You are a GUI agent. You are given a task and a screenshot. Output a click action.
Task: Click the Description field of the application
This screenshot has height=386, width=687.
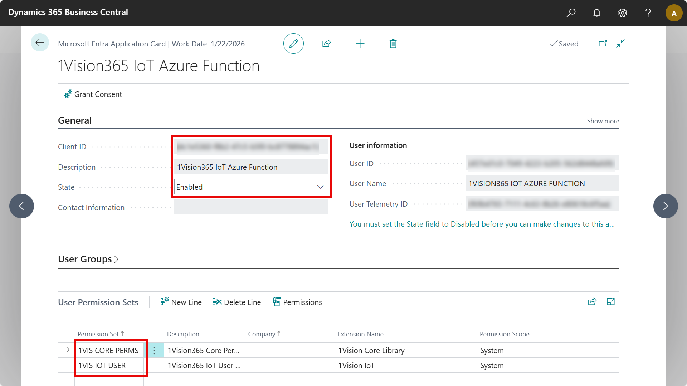point(251,167)
